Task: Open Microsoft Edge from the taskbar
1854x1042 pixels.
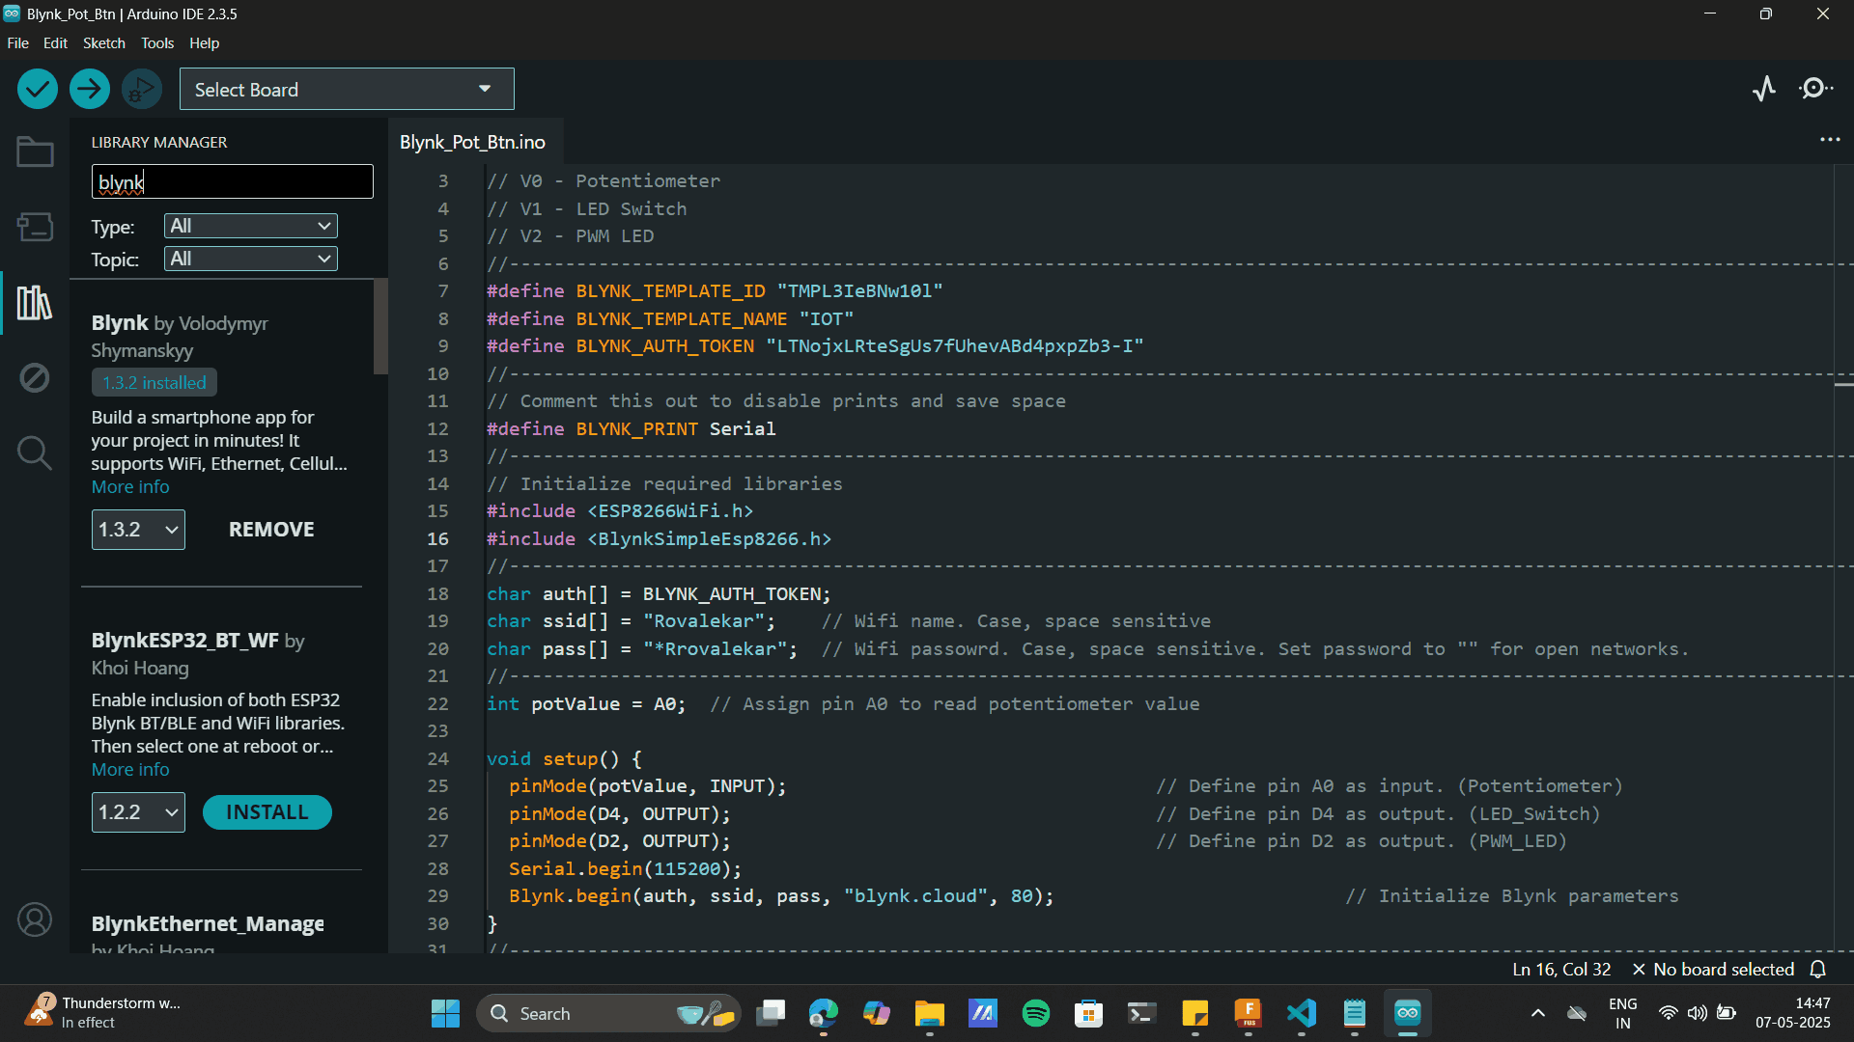Action: pyautogui.click(x=824, y=1014)
